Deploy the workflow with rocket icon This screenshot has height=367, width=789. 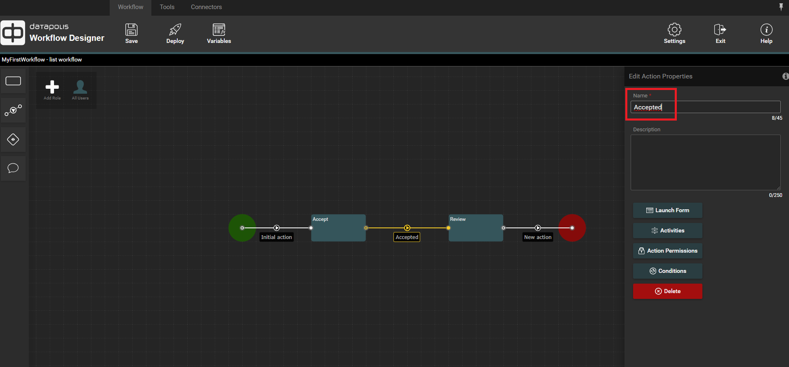click(175, 33)
